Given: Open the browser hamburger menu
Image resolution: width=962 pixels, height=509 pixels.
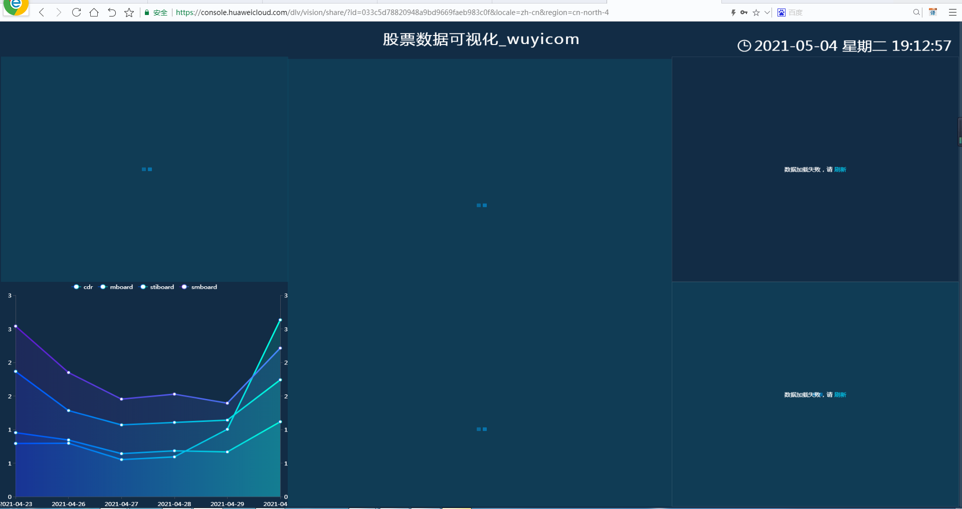Looking at the screenshot, I should pos(952,13).
